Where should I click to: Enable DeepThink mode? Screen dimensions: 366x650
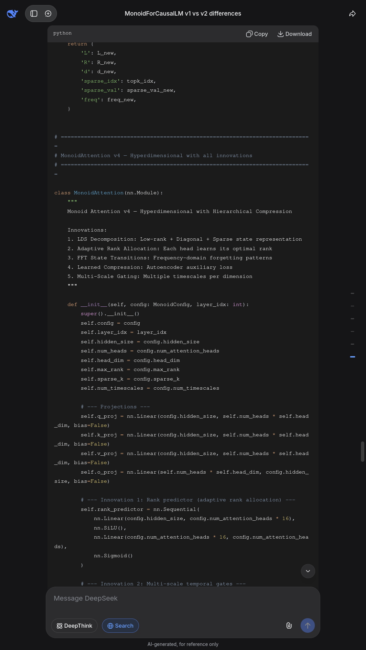74,626
